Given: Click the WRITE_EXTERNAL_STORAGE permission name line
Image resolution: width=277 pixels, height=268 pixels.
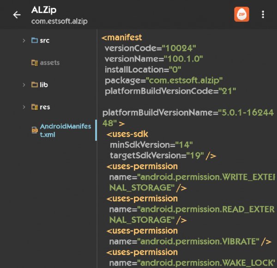Looking at the screenshot, I should click(192, 183).
